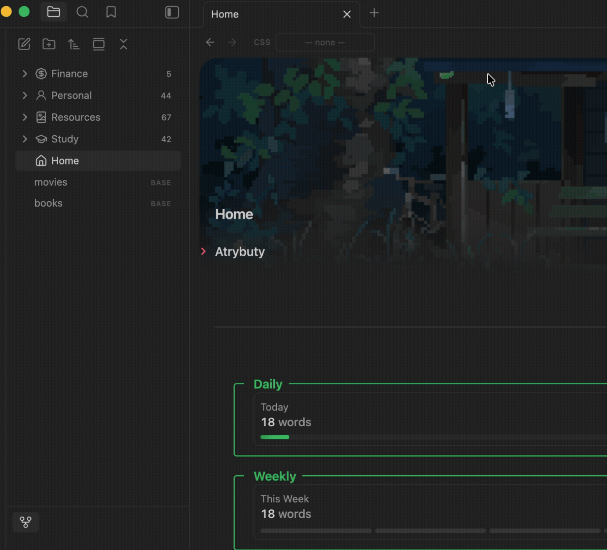
Task: Click the Resources image icon
Action: tap(41, 117)
